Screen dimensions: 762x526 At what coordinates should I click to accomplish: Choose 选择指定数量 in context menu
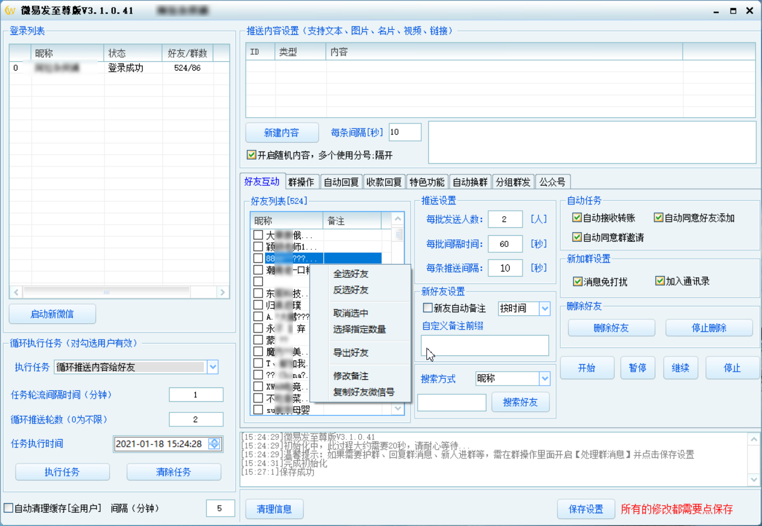click(359, 329)
